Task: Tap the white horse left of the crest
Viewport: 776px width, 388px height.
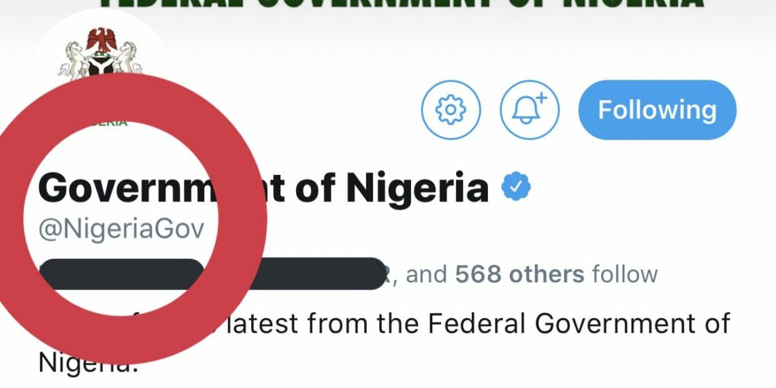Action: (74, 61)
